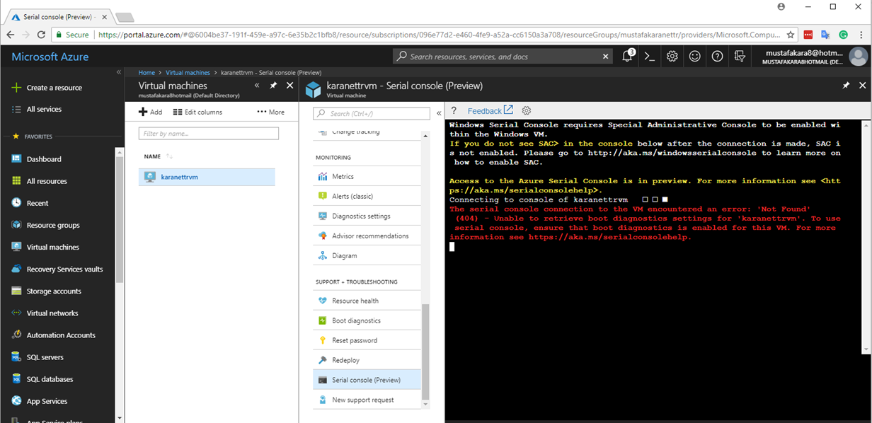Focus the resource menu search box
The width and height of the screenshot is (872, 423).
coord(372,113)
